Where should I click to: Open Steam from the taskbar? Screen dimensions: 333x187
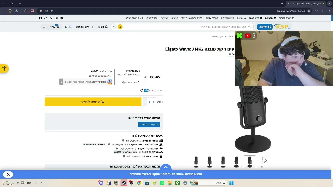coord(124,183)
